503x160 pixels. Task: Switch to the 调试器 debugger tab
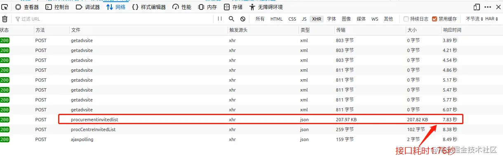coord(88,7)
